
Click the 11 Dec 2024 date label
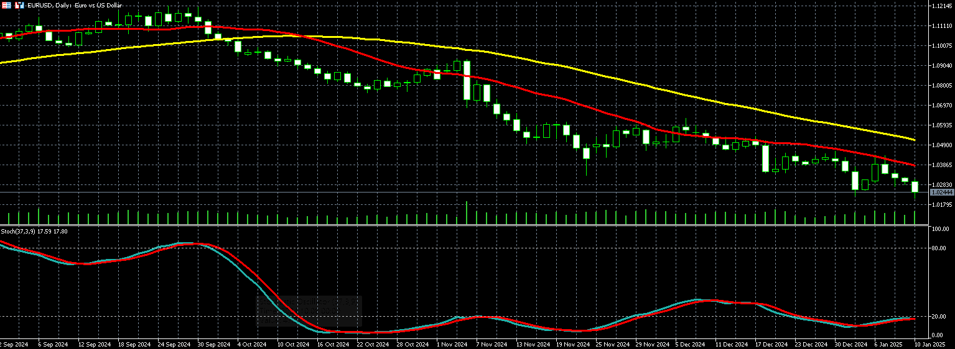click(x=732, y=344)
